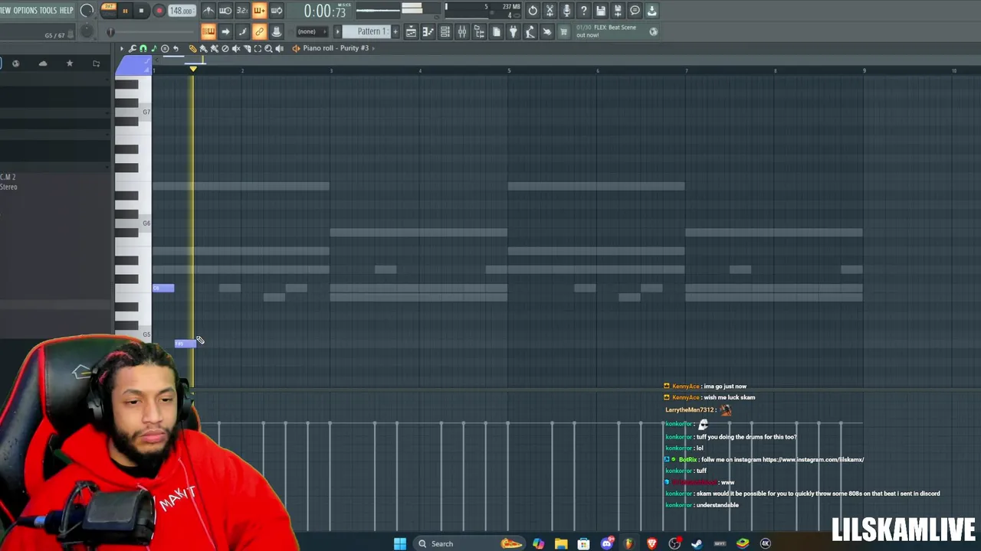Click the playback speaker tool icon
Image resolution: width=981 pixels, height=551 pixels.
pyautogui.click(x=279, y=48)
